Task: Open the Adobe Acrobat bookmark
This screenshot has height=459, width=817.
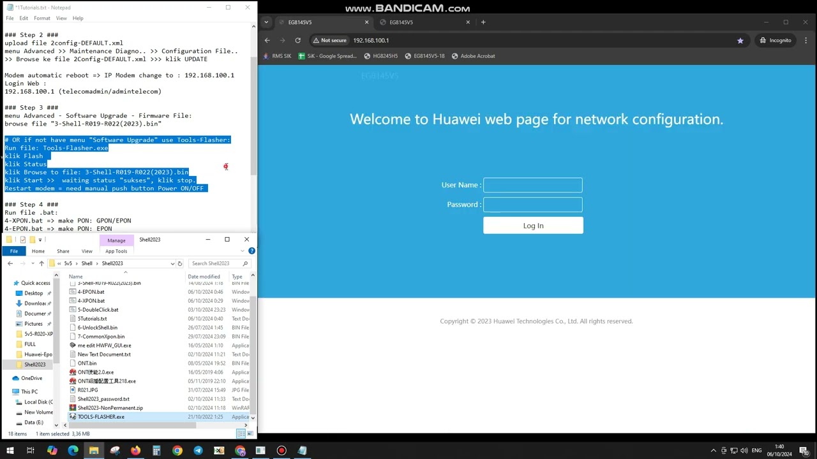Action: click(473, 56)
